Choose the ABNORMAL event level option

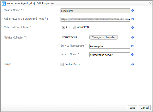tap(75, 27)
